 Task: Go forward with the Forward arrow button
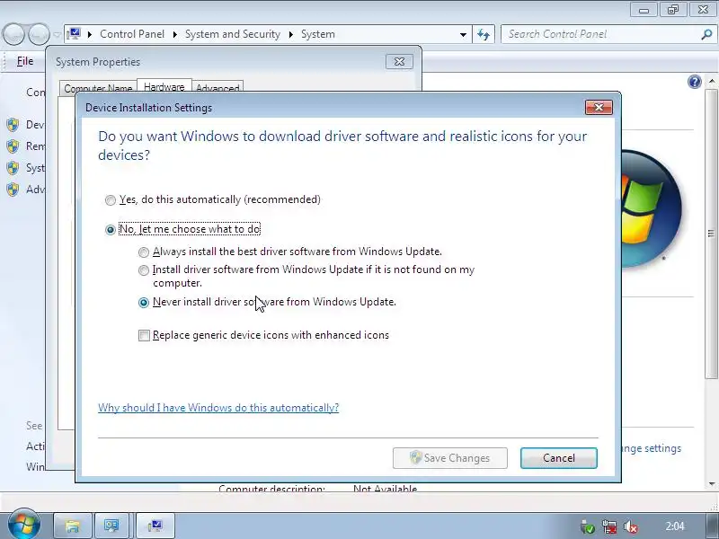(39, 34)
